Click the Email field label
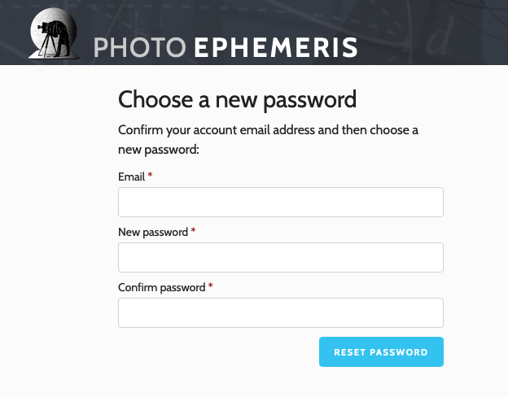The image size is (508, 397). (131, 177)
